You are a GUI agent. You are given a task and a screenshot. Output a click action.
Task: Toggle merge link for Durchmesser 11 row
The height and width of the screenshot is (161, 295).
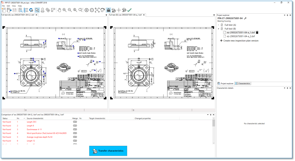point(75,129)
